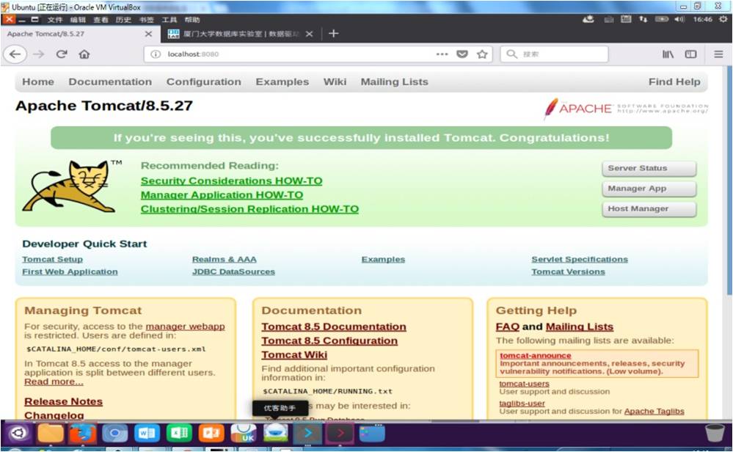Open the 帮助 menu
Screen dimensions: 733x452
[x=192, y=20]
